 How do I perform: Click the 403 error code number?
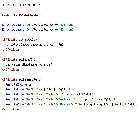(28, 25)
